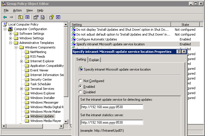Screen dimensions: 205x136
Task: Click the tree scrollbar up arrow
Action: 66,24
